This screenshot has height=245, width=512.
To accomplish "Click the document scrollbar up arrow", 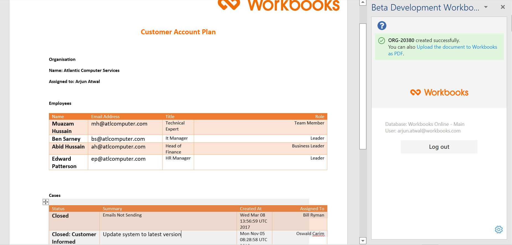I will (363, 2).
